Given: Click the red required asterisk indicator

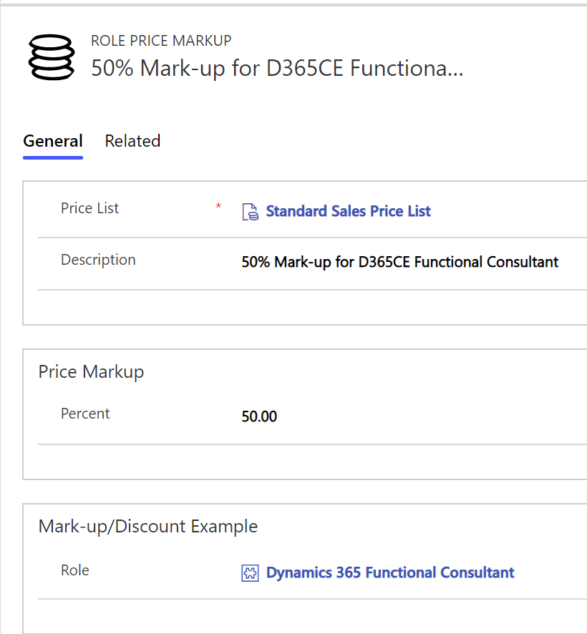Looking at the screenshot, I should 218,205.
